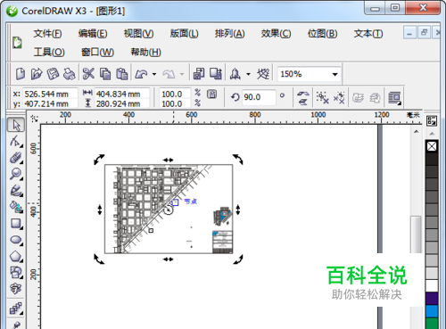Click the height field 280.924 mm
The image size is (446, 329).
coord(122,103)
